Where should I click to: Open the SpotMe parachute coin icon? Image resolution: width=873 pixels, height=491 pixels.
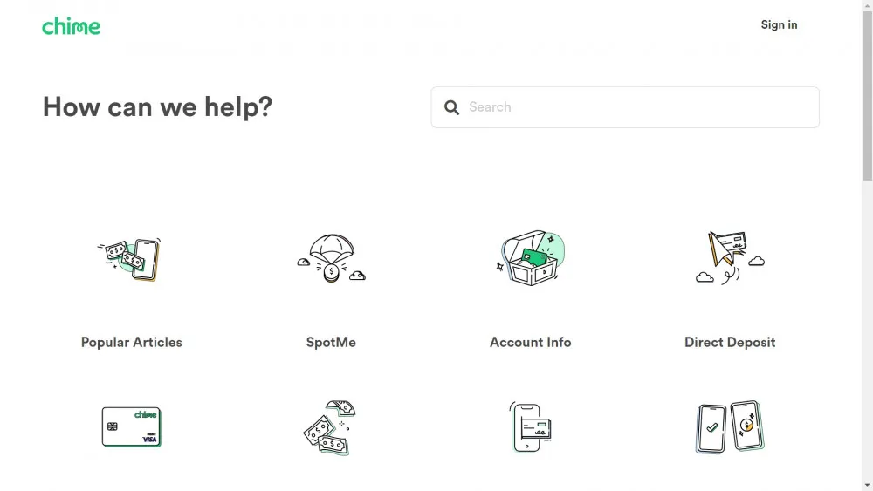[x=331, y=258]
